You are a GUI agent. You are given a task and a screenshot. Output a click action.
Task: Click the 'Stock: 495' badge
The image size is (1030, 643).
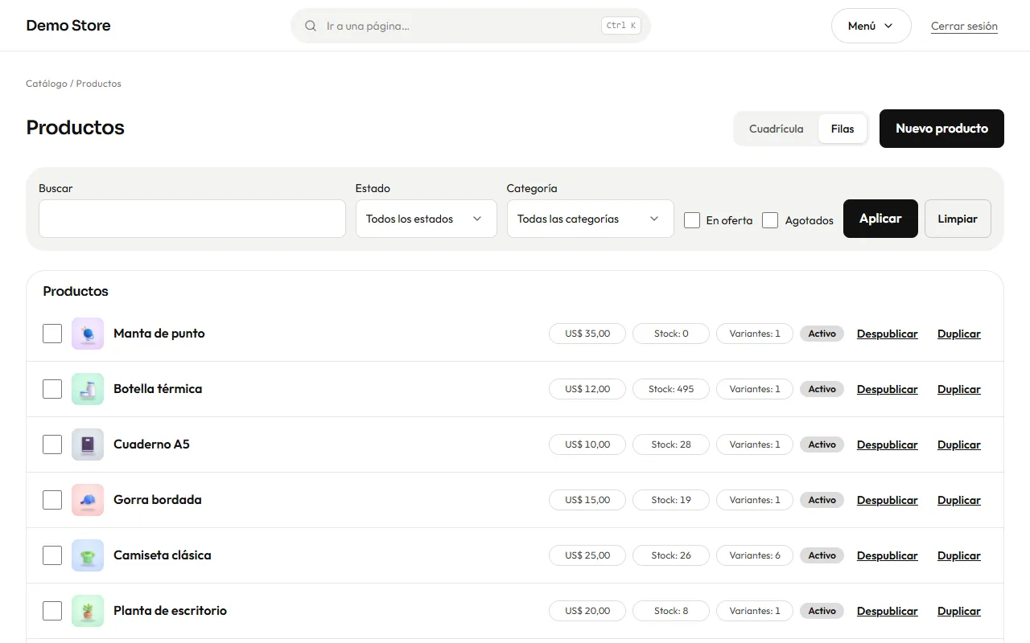click(671, 389)
